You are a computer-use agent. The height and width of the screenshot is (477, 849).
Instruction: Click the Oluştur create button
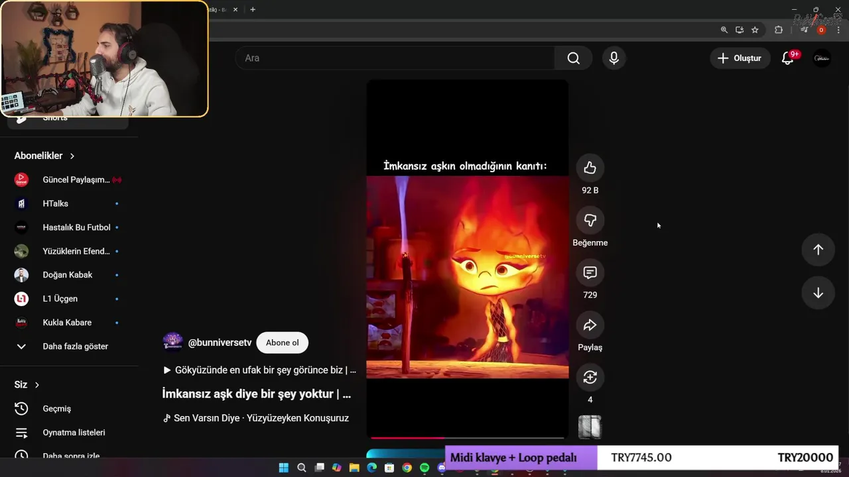[x=740, y=58]
